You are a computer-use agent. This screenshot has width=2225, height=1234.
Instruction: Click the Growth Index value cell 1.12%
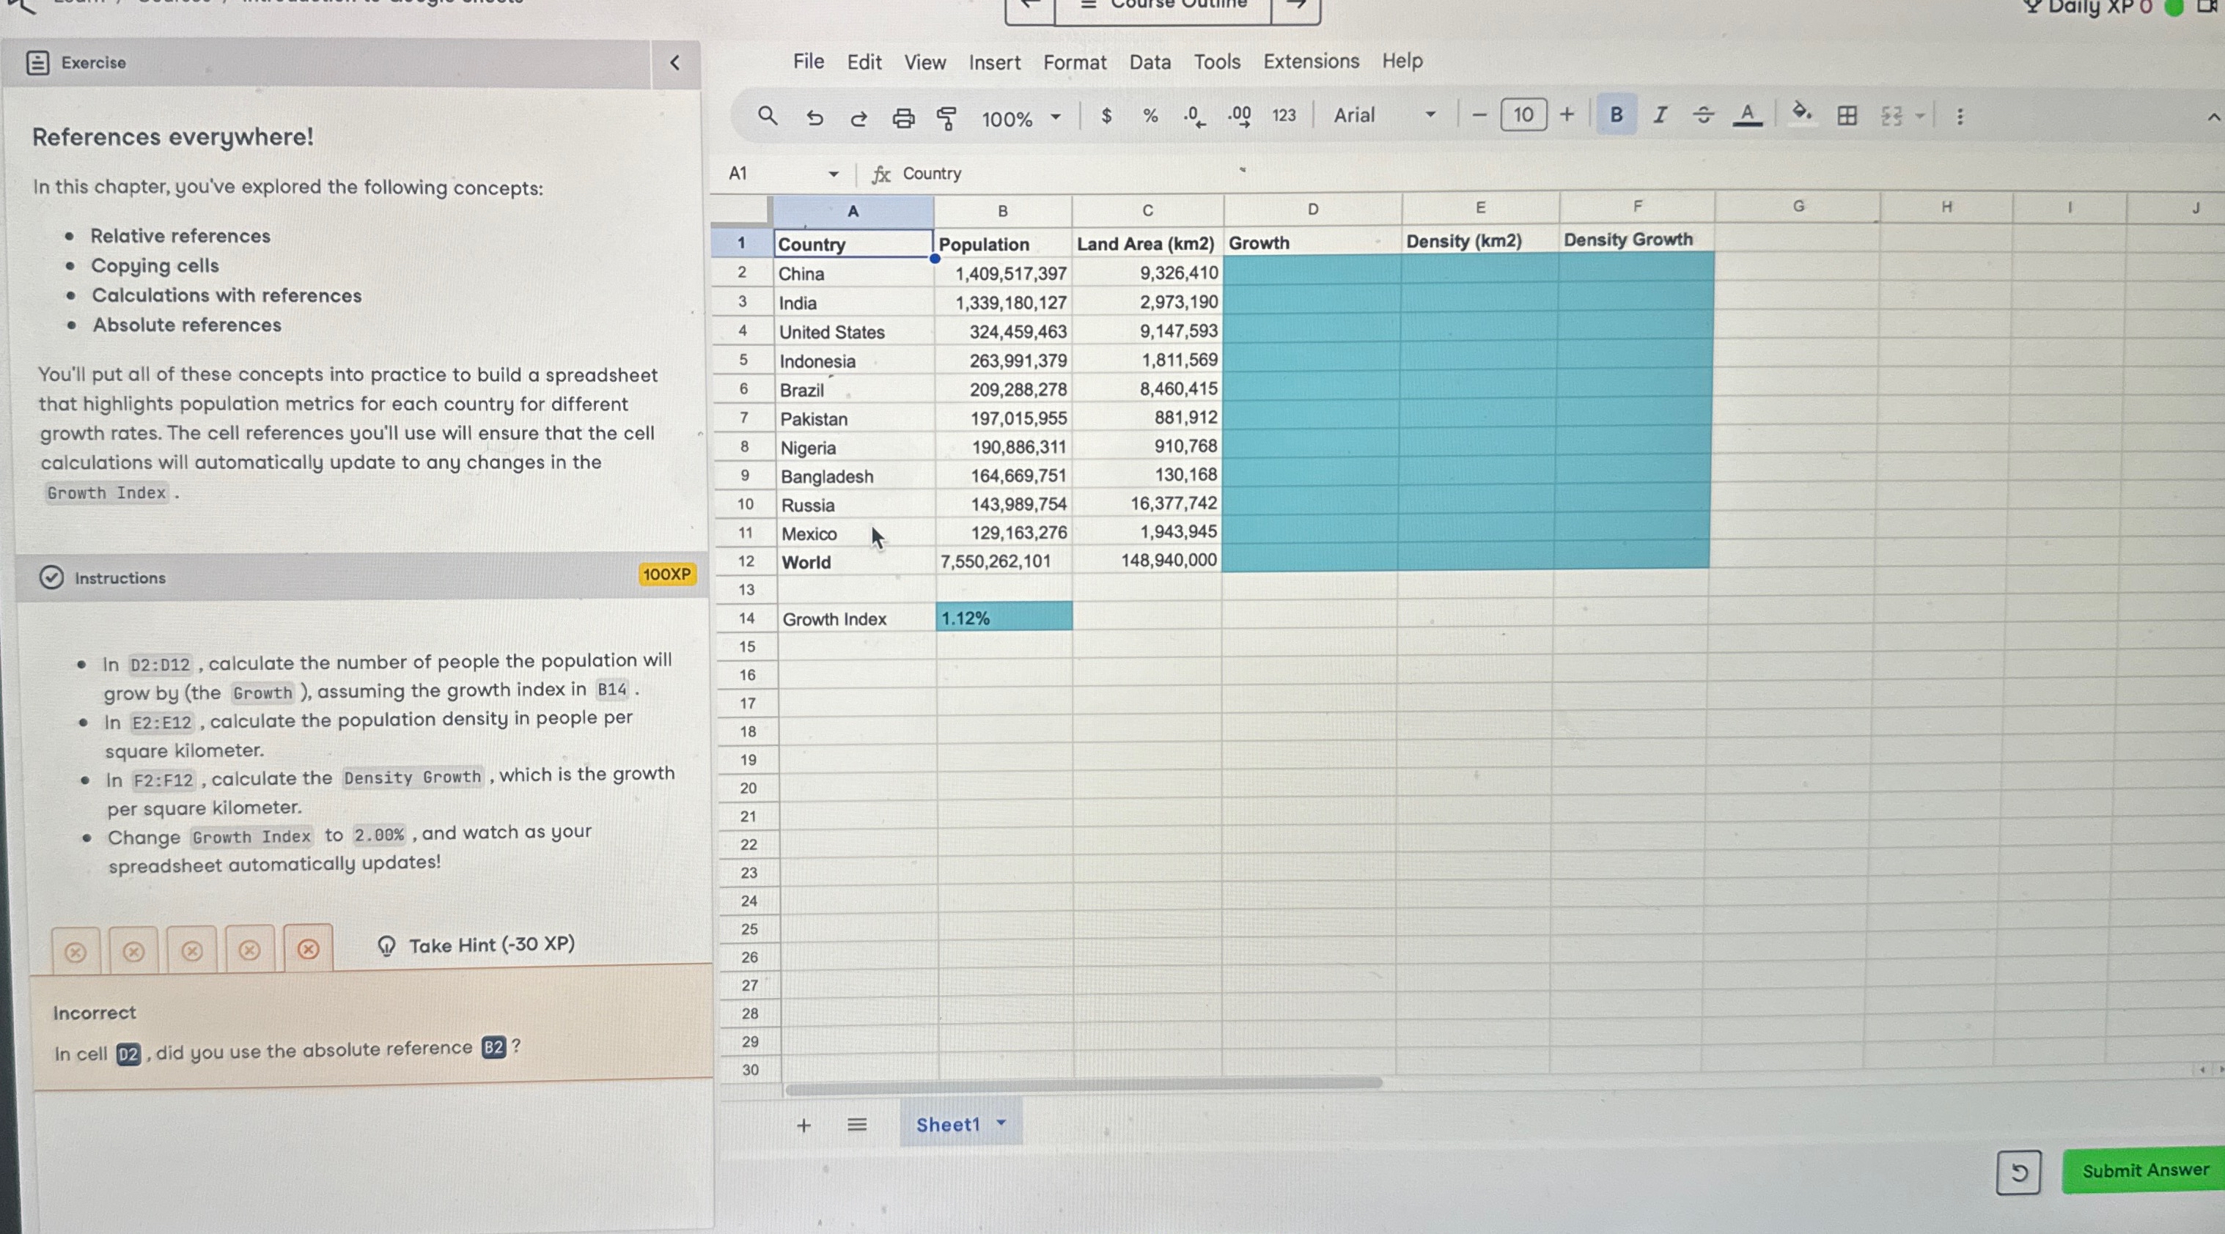pos(1003,618)
